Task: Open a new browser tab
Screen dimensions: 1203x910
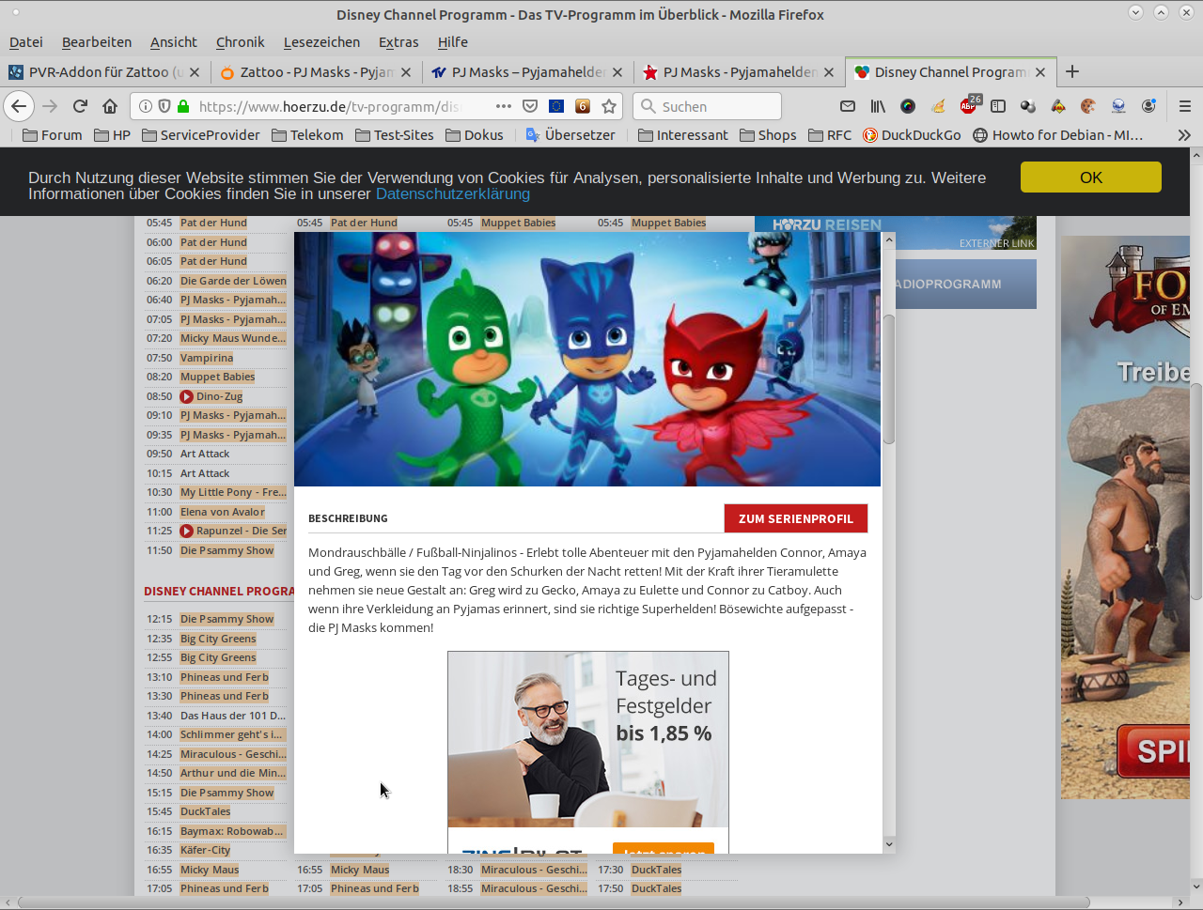Action: [1072, 71]
